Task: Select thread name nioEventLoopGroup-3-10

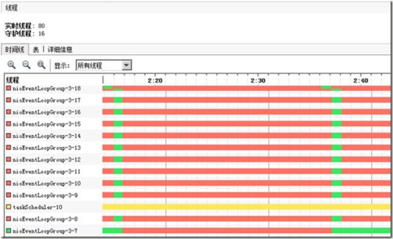Action: pyautogui.click(x=47, y=183)
